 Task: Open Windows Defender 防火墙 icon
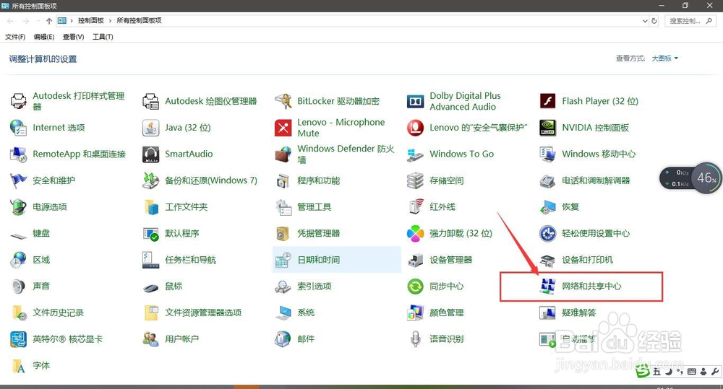[x=283, y=154]
